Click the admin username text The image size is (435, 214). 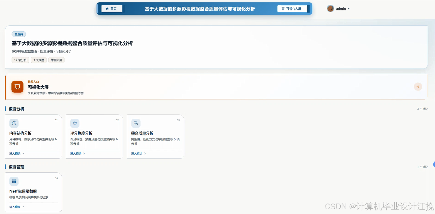pos(341,9)
